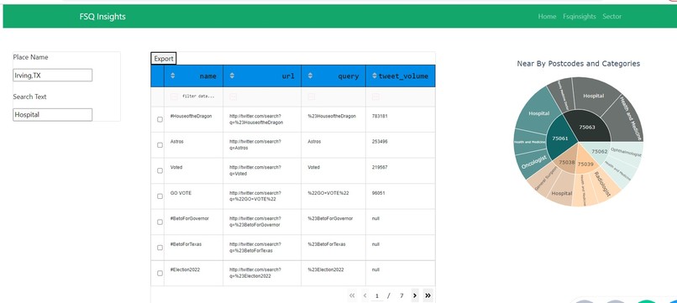This screenshot has height=303, width=677.
Task: Open Sector navigation item
Action: [x=612, y=17]
